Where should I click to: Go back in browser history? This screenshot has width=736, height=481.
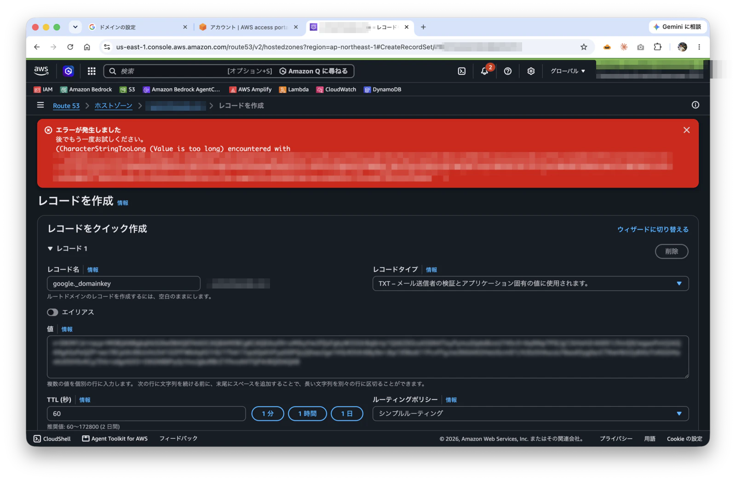(37, 47)
